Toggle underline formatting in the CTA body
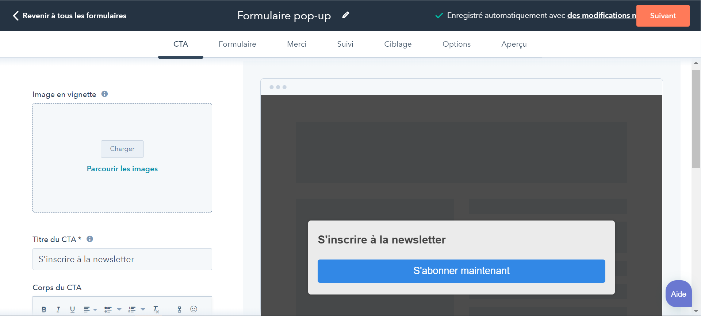Image resolution: width=701 pixels, height=316 pixels. [72, 309]
